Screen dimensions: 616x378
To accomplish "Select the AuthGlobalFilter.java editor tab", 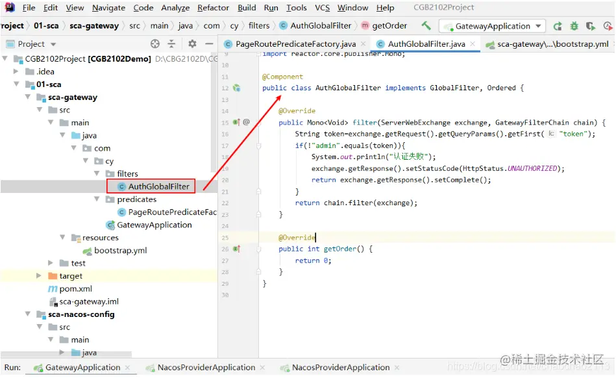I will pos(426,44).
